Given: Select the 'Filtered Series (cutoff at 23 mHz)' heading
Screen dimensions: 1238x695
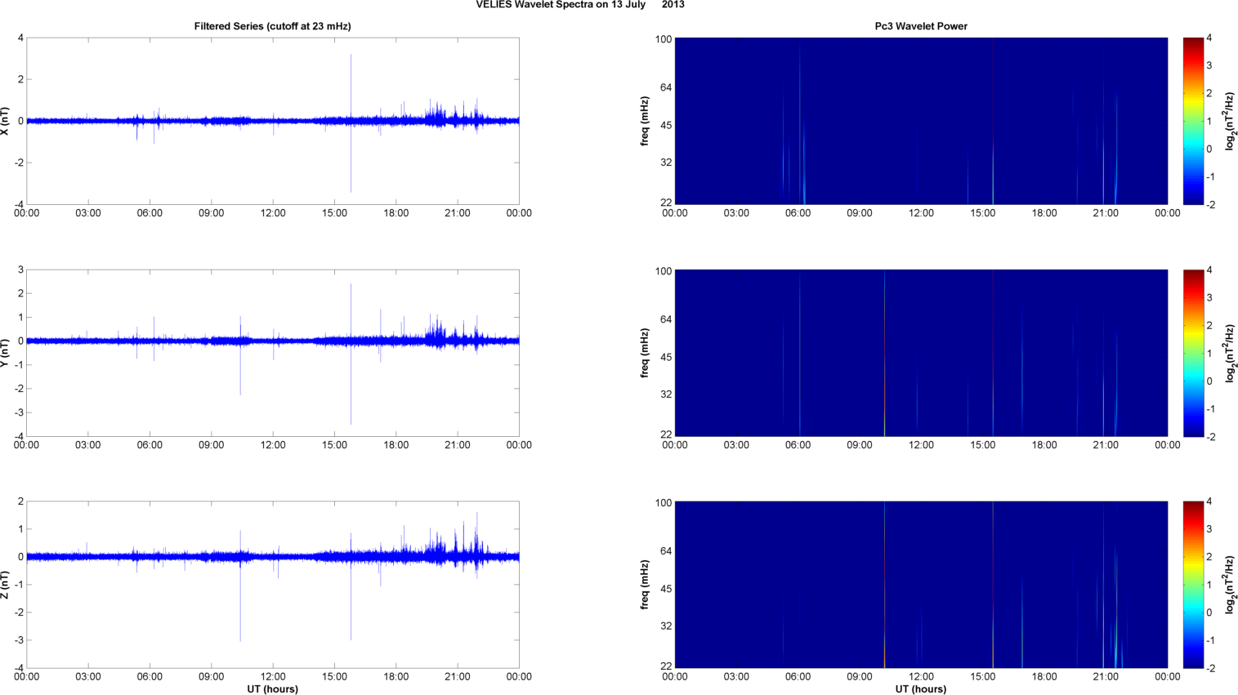Looking at the screenshot, I should [272, 26].
